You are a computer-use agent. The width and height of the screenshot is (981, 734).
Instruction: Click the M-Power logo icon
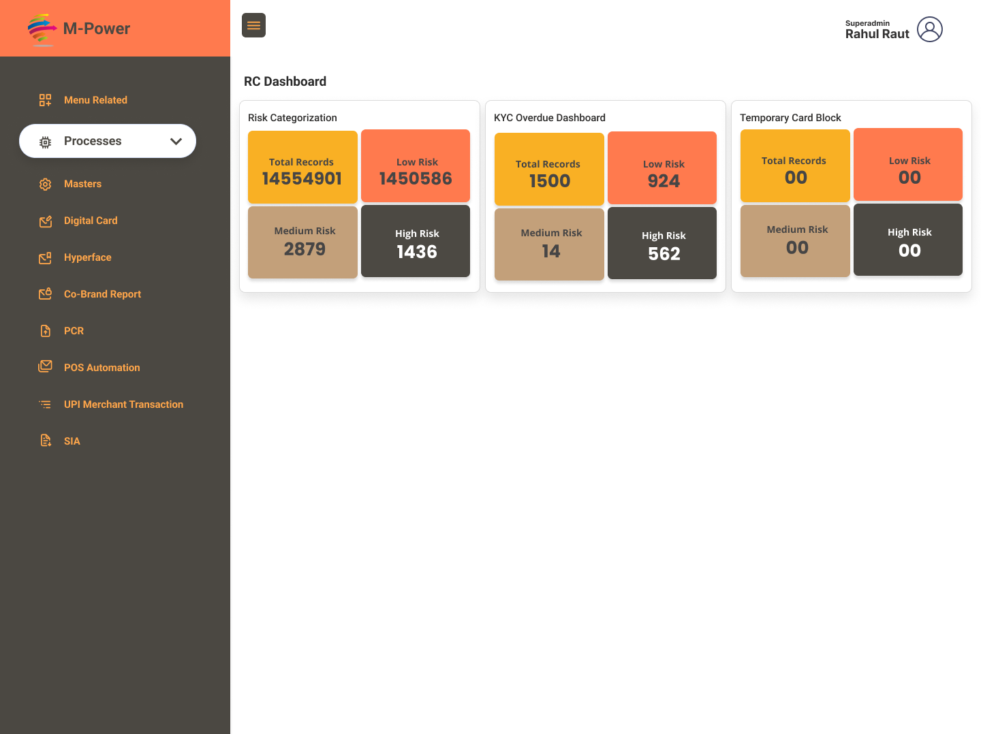pos(42,29)
